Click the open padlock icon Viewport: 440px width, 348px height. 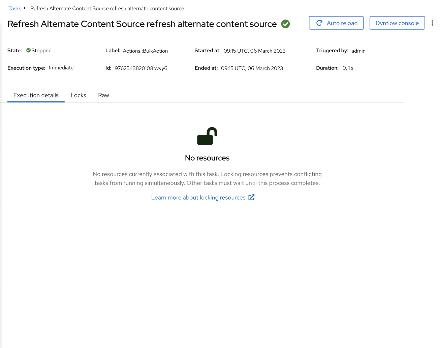click(x=207, y=136)
